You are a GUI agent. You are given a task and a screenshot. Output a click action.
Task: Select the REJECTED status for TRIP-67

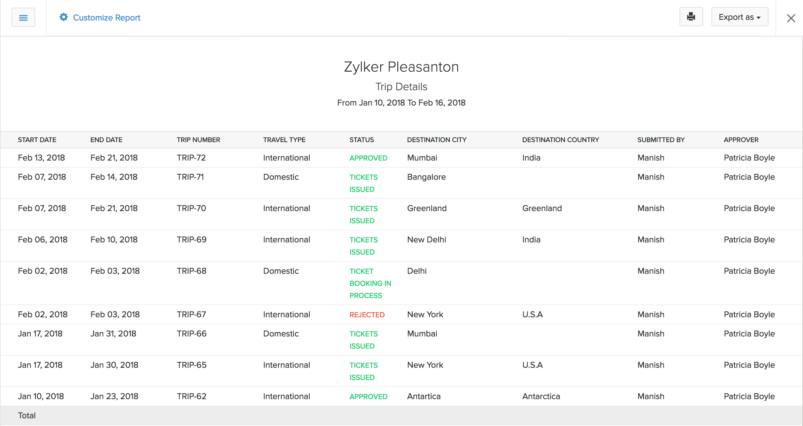367,315
